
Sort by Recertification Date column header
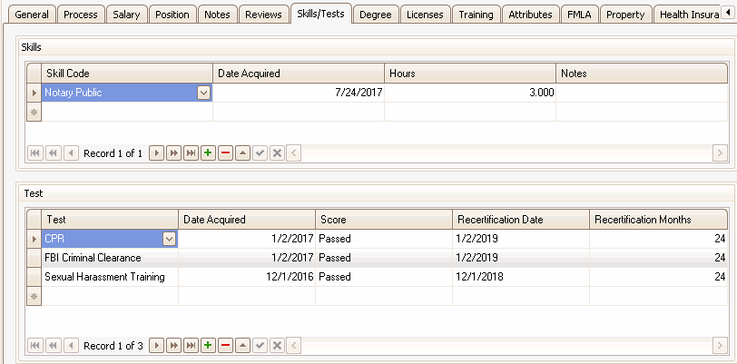(520, 220)
